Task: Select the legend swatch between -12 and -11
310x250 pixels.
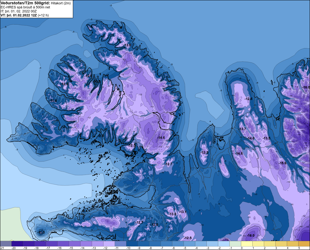Action: point(109,243)
